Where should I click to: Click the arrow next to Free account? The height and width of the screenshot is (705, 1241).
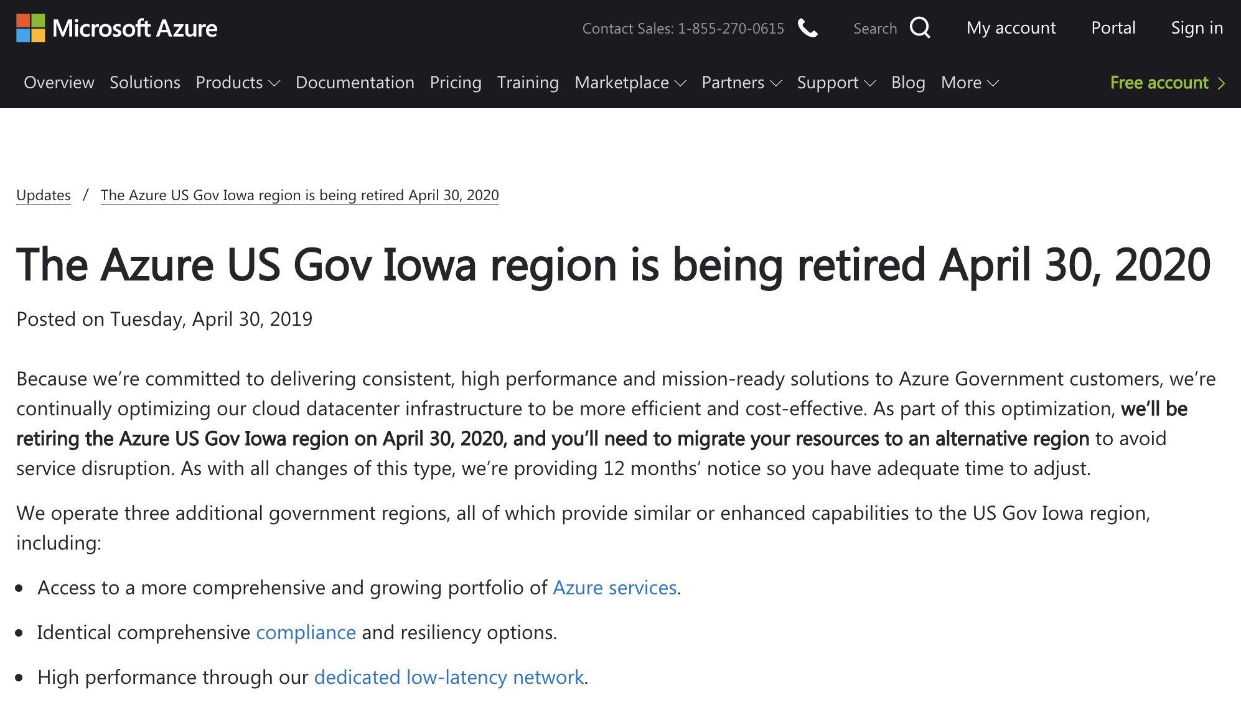tap(1222, 83)
